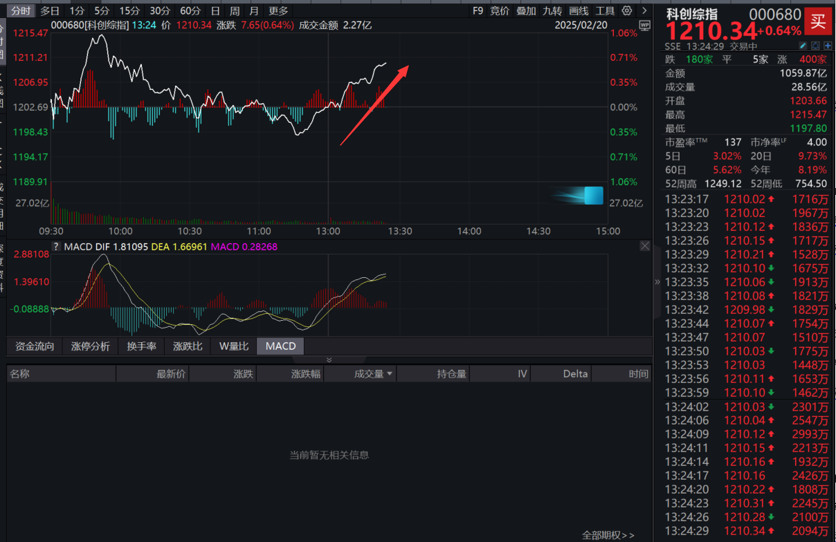Click the blue floating widget on chart
This screenshot has height=542, width=836.
[x=593, y=196]
